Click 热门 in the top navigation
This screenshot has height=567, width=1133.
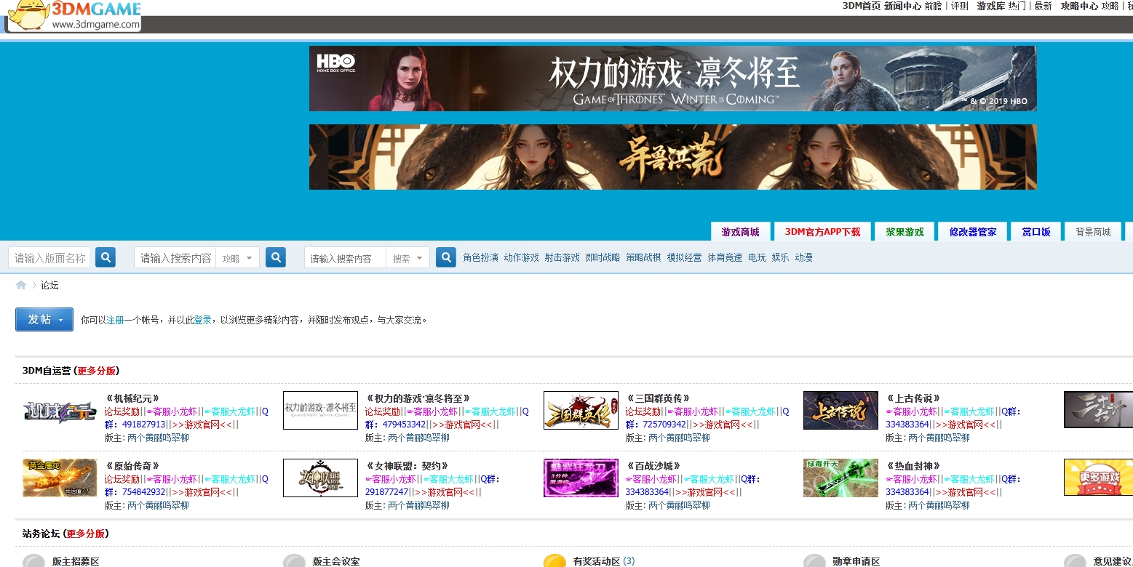pos(1017,6)
